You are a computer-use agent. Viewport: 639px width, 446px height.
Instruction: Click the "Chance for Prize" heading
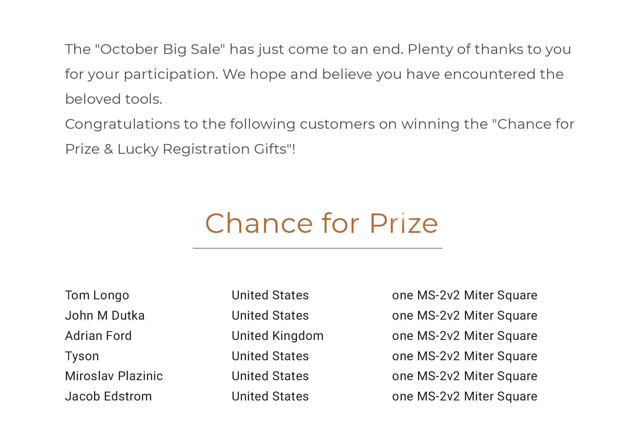[321, 223]
